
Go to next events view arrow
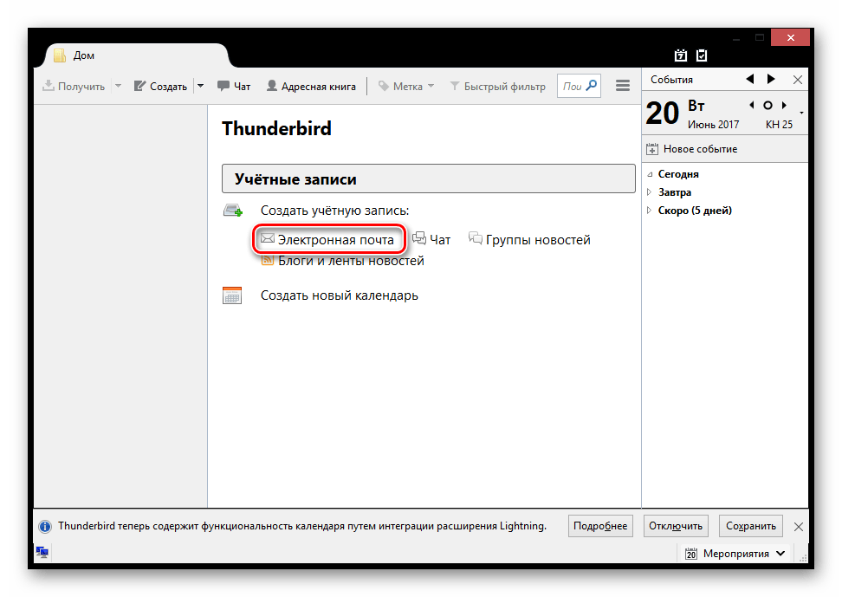coord(771,80)
